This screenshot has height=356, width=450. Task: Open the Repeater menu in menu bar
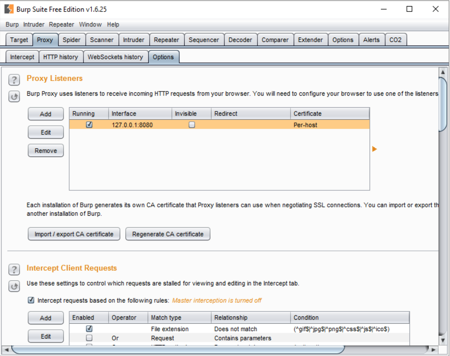tap(62, 24)
